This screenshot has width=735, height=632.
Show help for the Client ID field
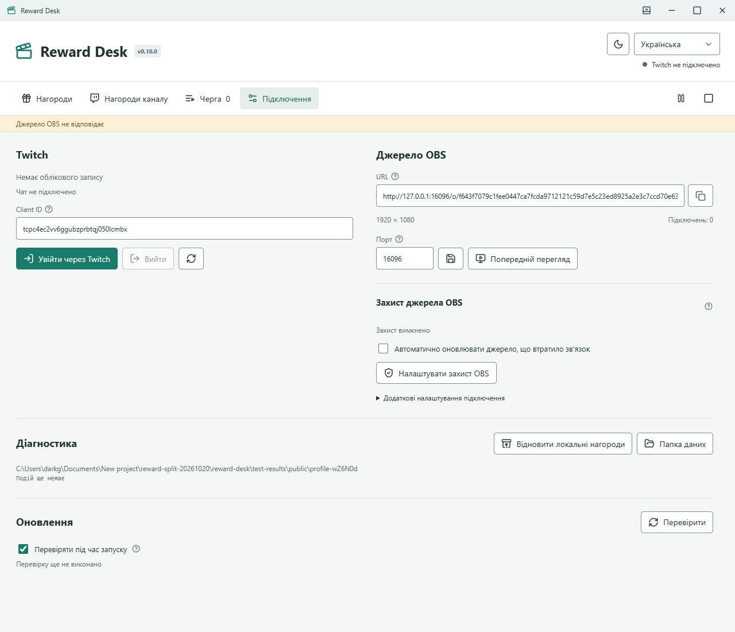tap(49, 209)
